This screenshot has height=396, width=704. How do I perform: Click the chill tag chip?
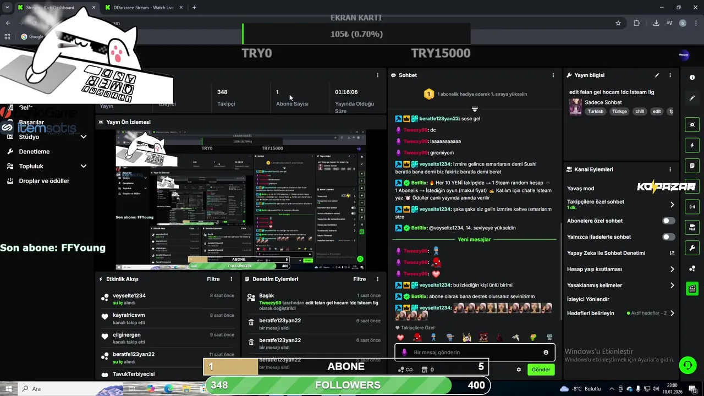(x=640, y=111)
